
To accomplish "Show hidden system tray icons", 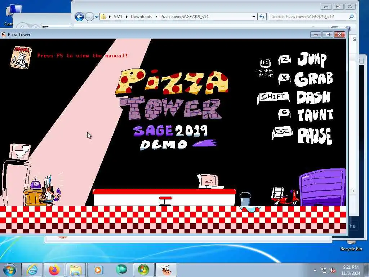I will point(315,270).
